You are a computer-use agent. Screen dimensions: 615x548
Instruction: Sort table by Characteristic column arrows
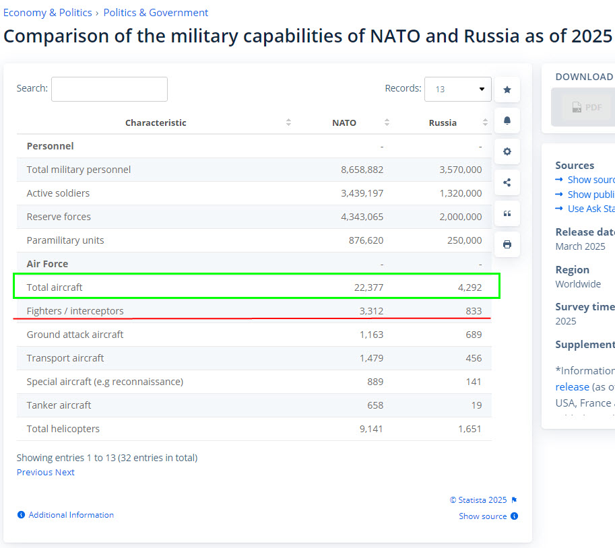288,123
